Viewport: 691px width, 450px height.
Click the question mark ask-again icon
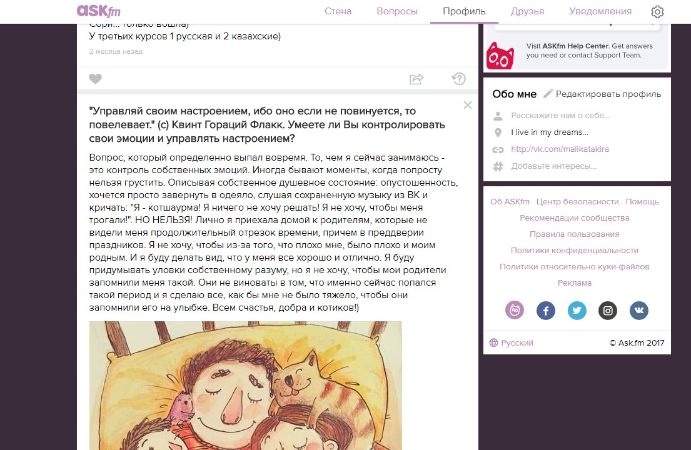click(x=459, y=79)
